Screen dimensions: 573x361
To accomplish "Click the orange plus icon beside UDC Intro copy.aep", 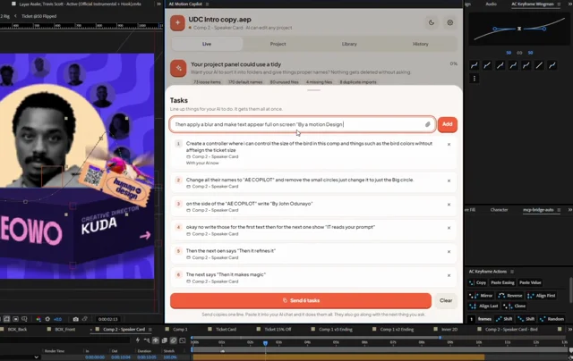I will (x=177, y=23).
